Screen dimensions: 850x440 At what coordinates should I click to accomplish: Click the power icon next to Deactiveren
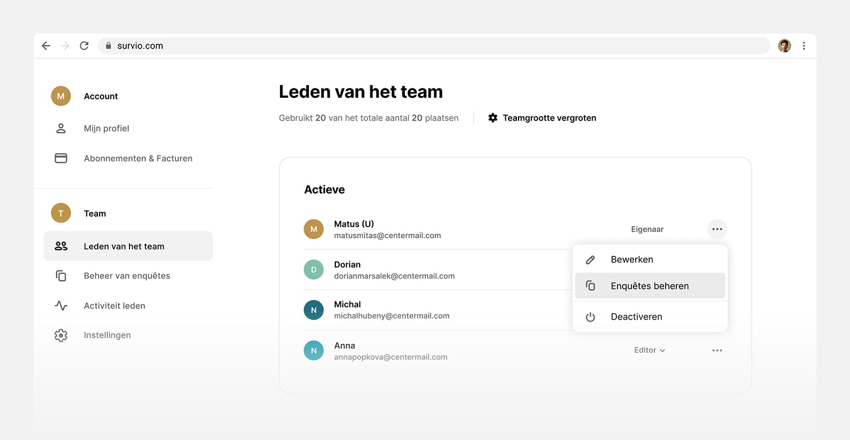pos(590,317)
